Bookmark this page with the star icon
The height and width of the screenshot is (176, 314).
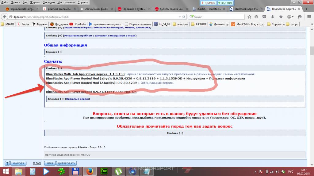pyautogui.click(x=250, y=17)
